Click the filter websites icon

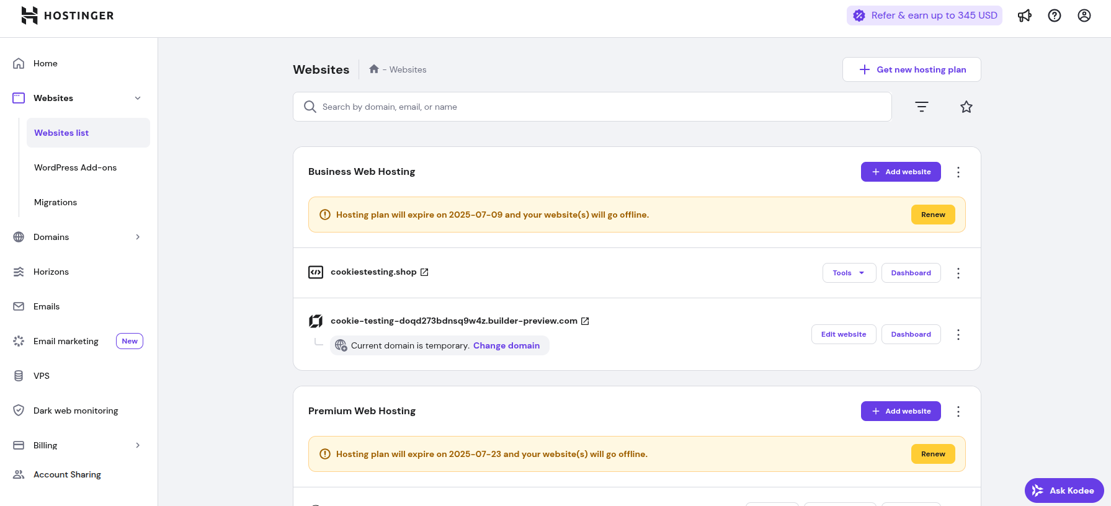921,107
